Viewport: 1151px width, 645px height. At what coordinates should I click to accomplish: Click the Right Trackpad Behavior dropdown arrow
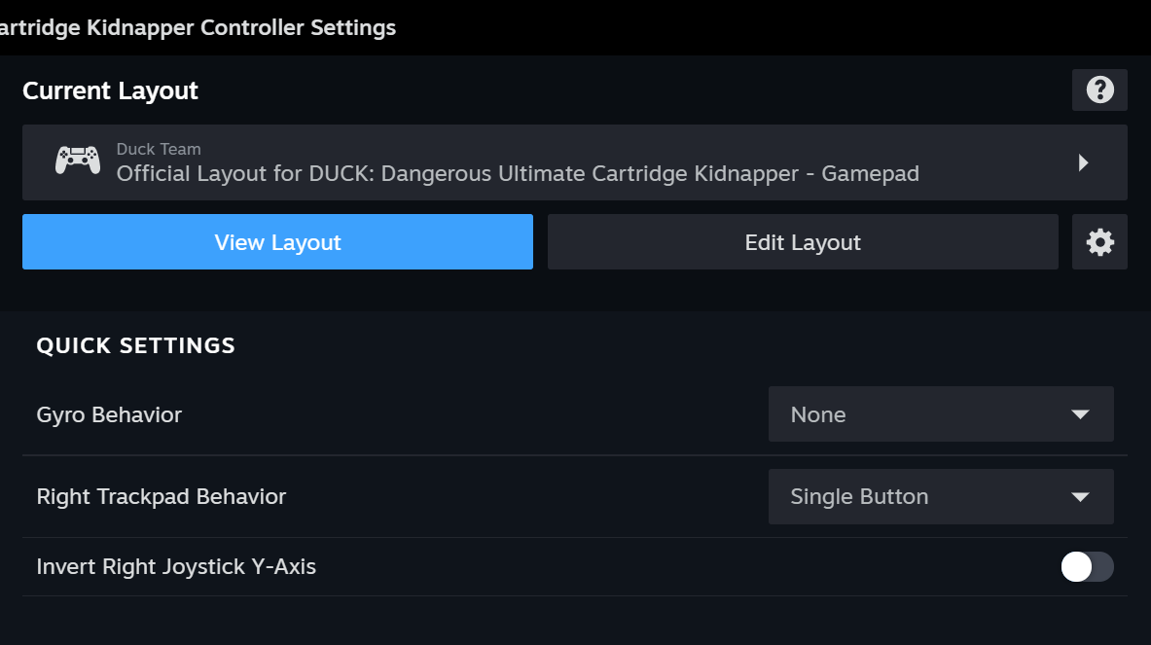1079,497
